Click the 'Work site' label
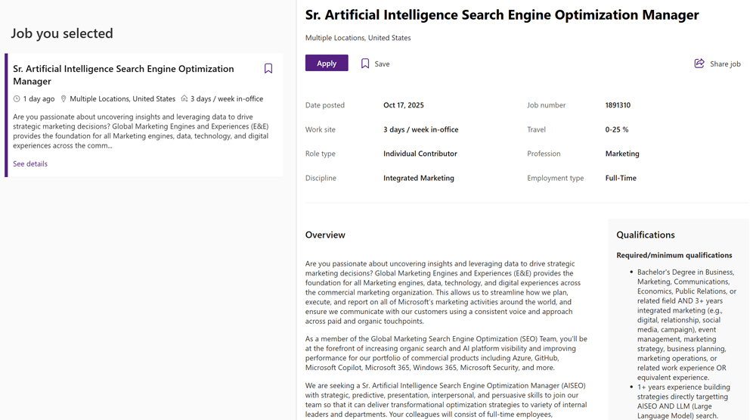The image size is (756, 420). click(320, 129)
